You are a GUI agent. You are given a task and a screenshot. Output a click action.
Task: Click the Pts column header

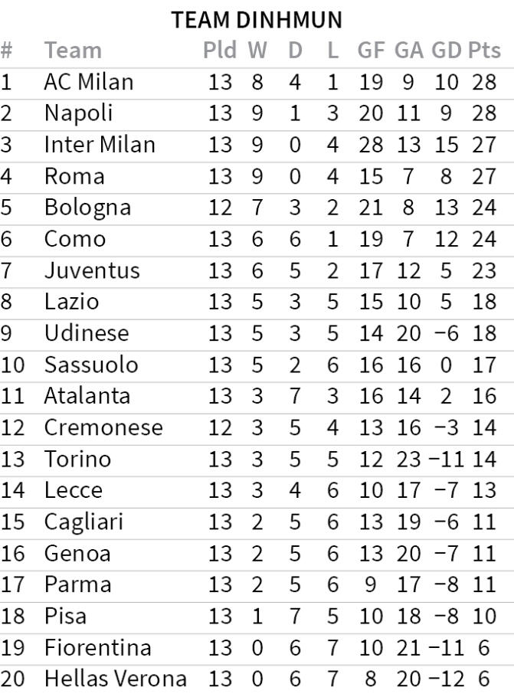(484, 51)
